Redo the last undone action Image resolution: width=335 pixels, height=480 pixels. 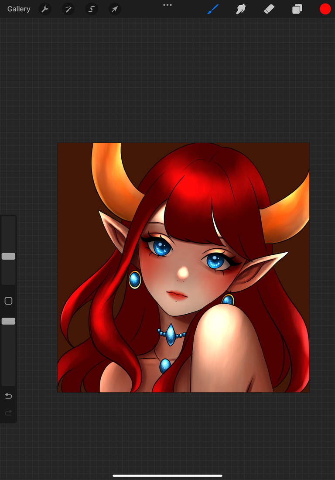click(x=9, y=413)
